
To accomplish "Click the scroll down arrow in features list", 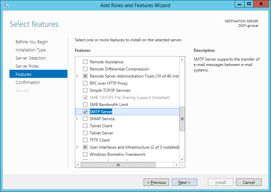I will coord(182,159).
